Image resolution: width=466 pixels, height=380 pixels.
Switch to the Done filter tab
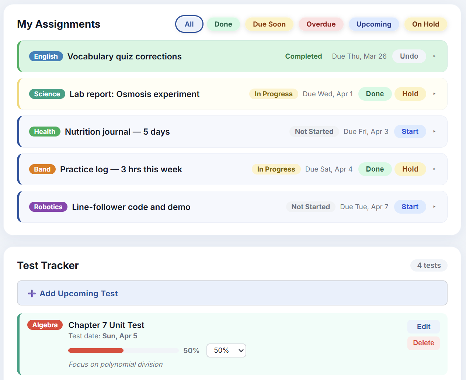pos(223,24)
